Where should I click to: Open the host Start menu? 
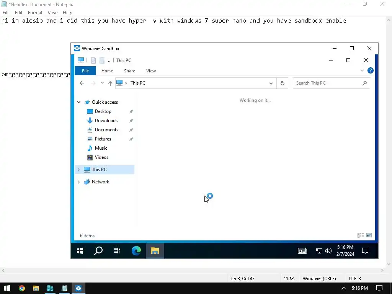7,288
